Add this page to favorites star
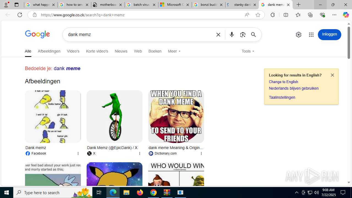 click(258, 15)
